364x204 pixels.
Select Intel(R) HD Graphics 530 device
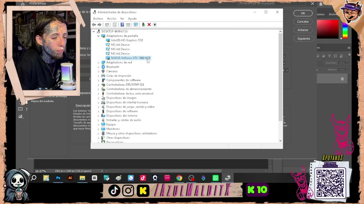point(127,40)
